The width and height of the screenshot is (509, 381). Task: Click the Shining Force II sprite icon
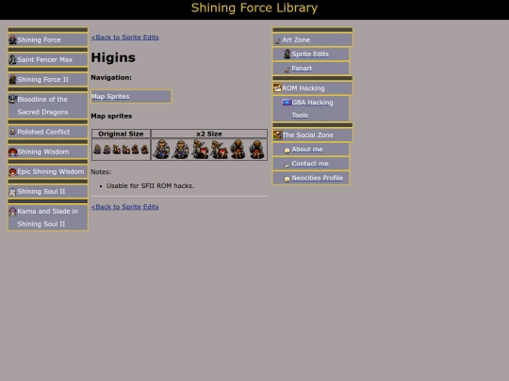coord(12,79)
